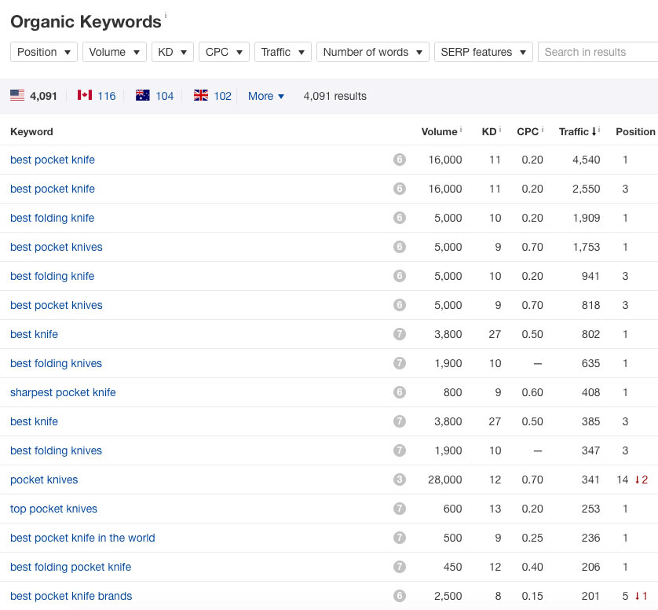
Task: Open best folding knife keyword with 1,909 traffic
Action: 52,218
